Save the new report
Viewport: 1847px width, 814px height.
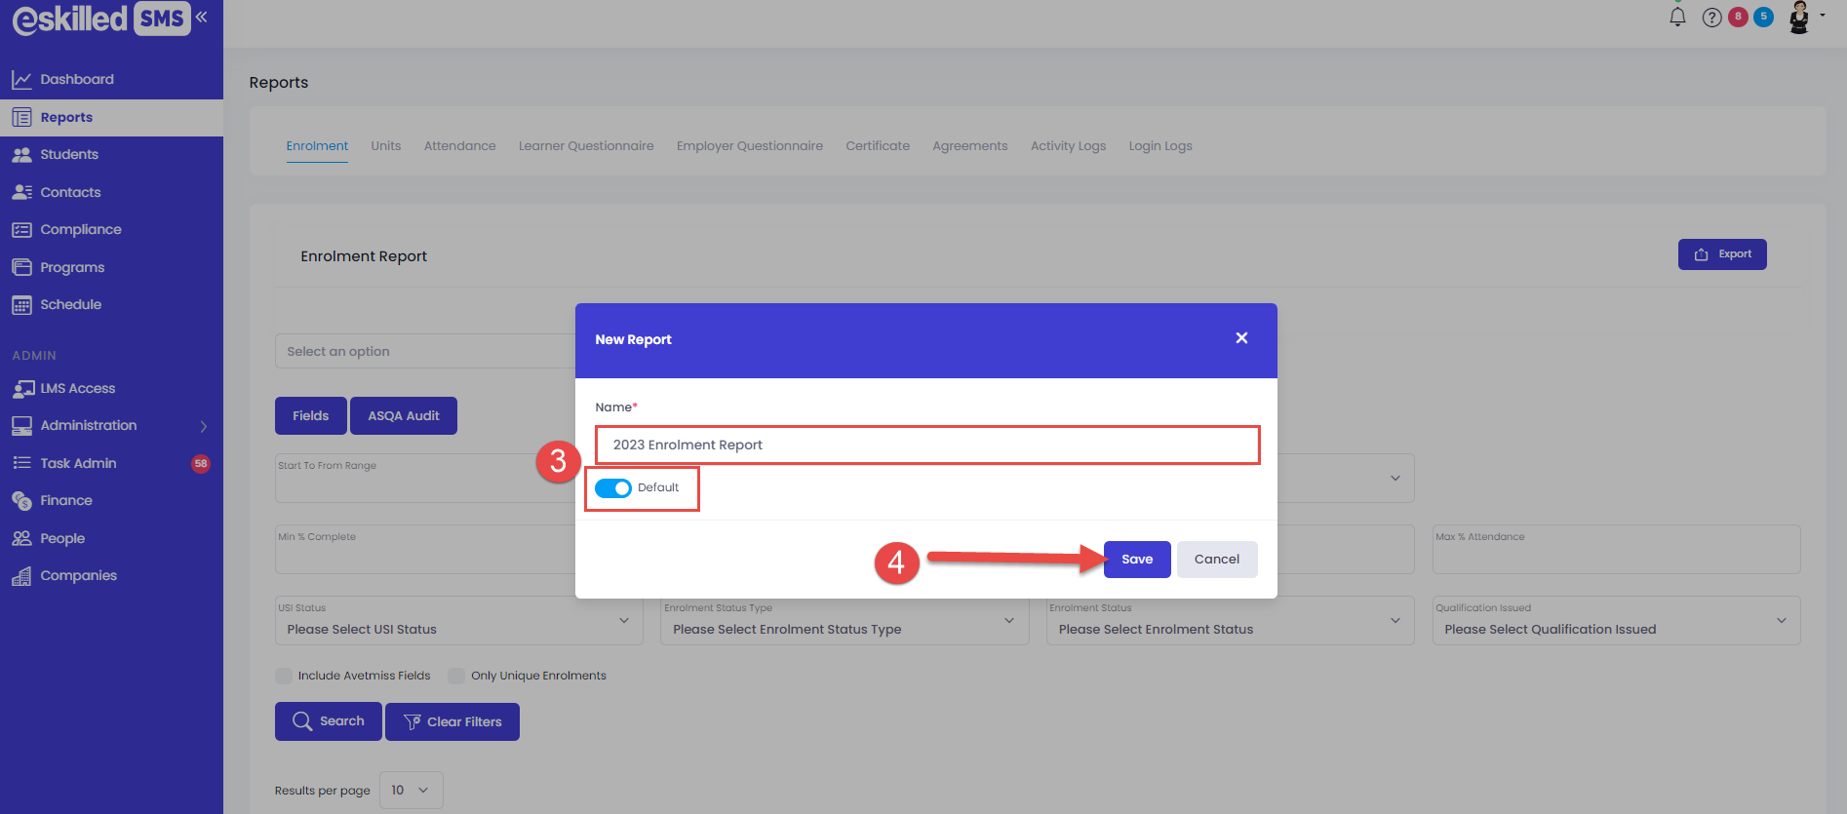pos(1136,560)
